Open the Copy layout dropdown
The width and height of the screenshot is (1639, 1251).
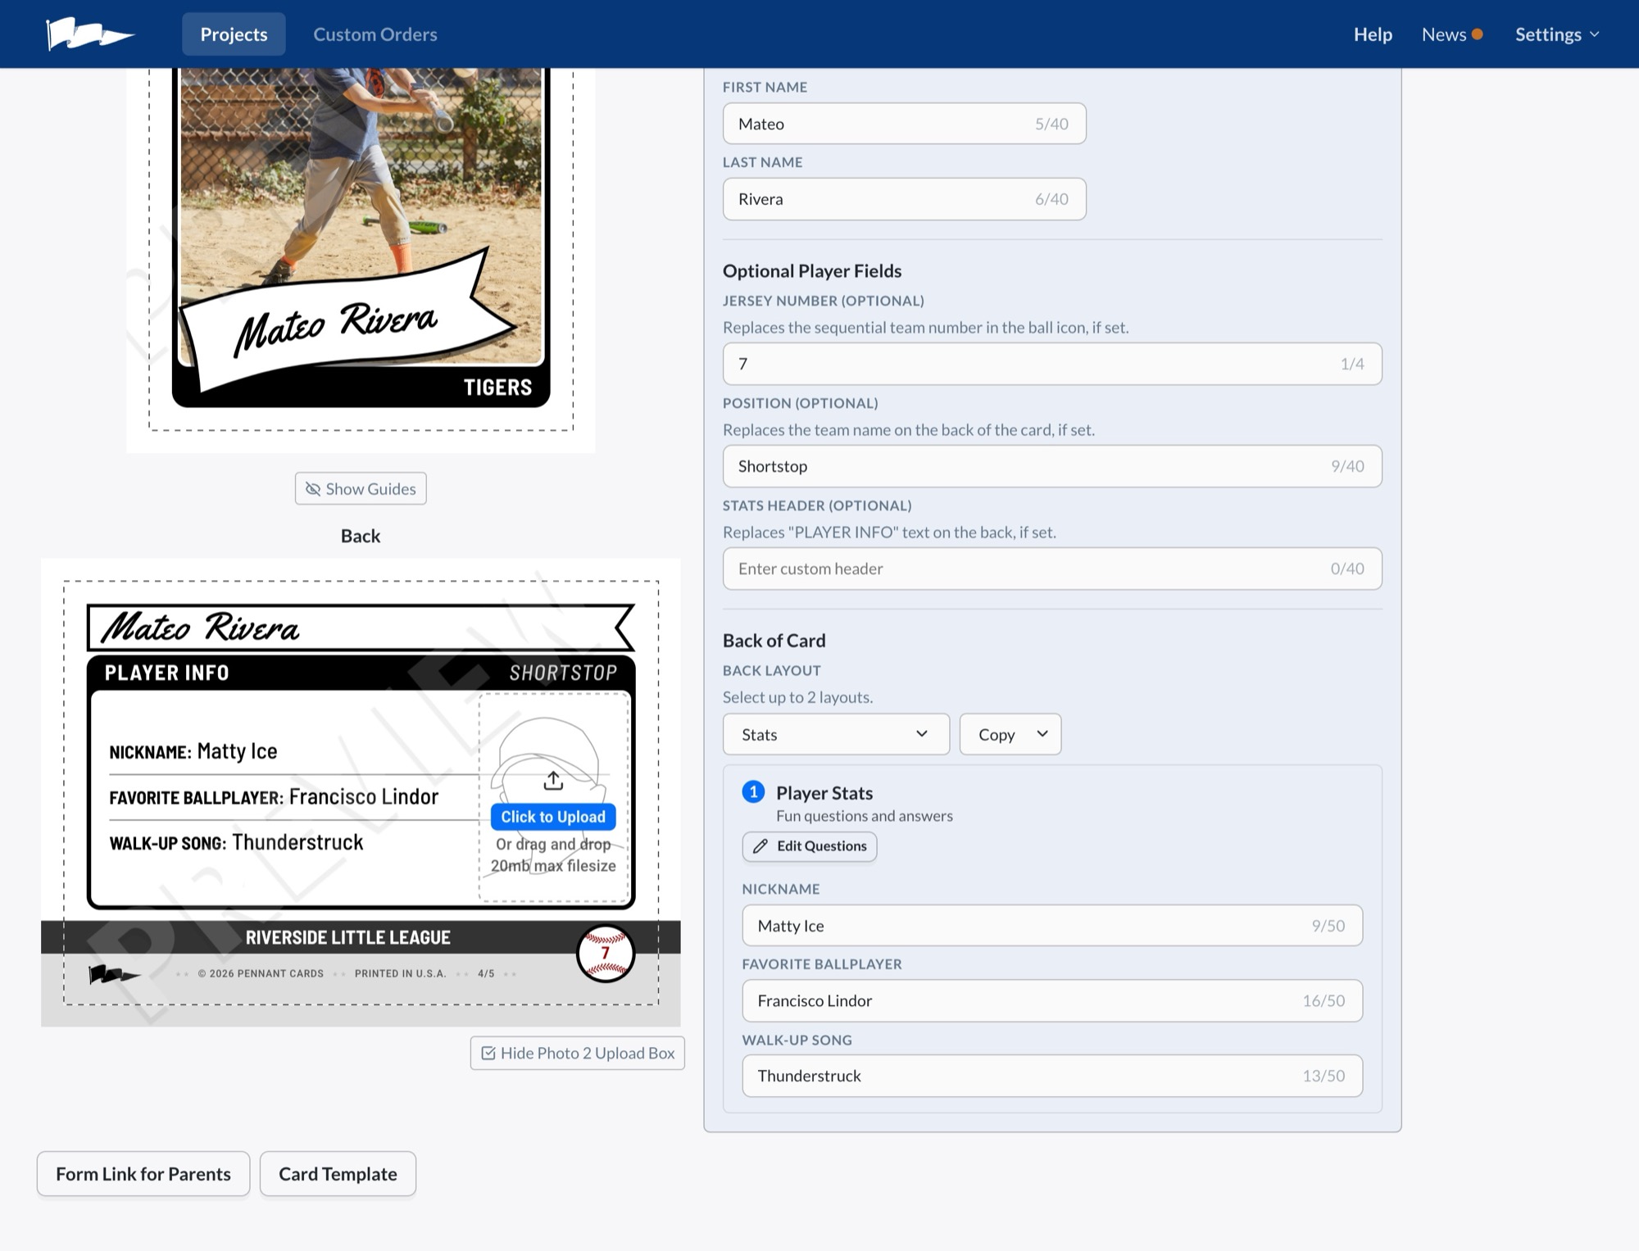(1010, 734)
